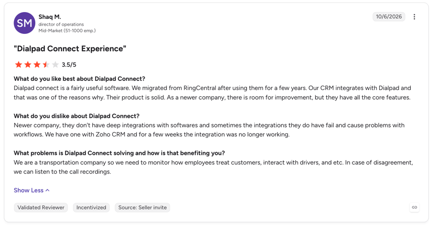Click the Mid-Market company size label
432x225 pixels.
(67, 30)
